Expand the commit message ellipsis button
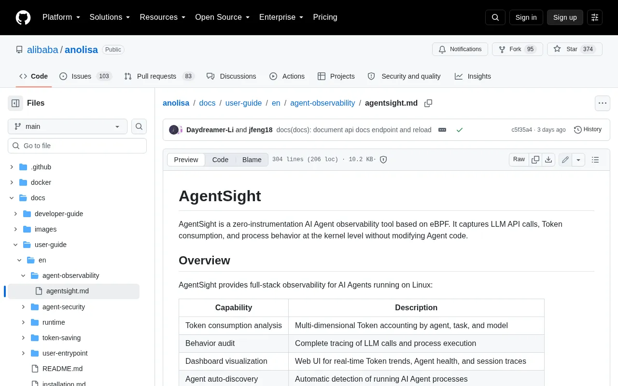The height and width of the screenshot is (386, 618). point(442,130)
